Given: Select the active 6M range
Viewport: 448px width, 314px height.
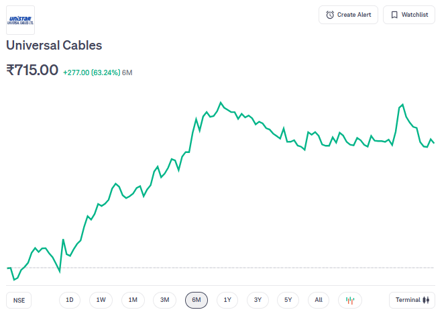Looking at the screenshot, I should (197, 300).
